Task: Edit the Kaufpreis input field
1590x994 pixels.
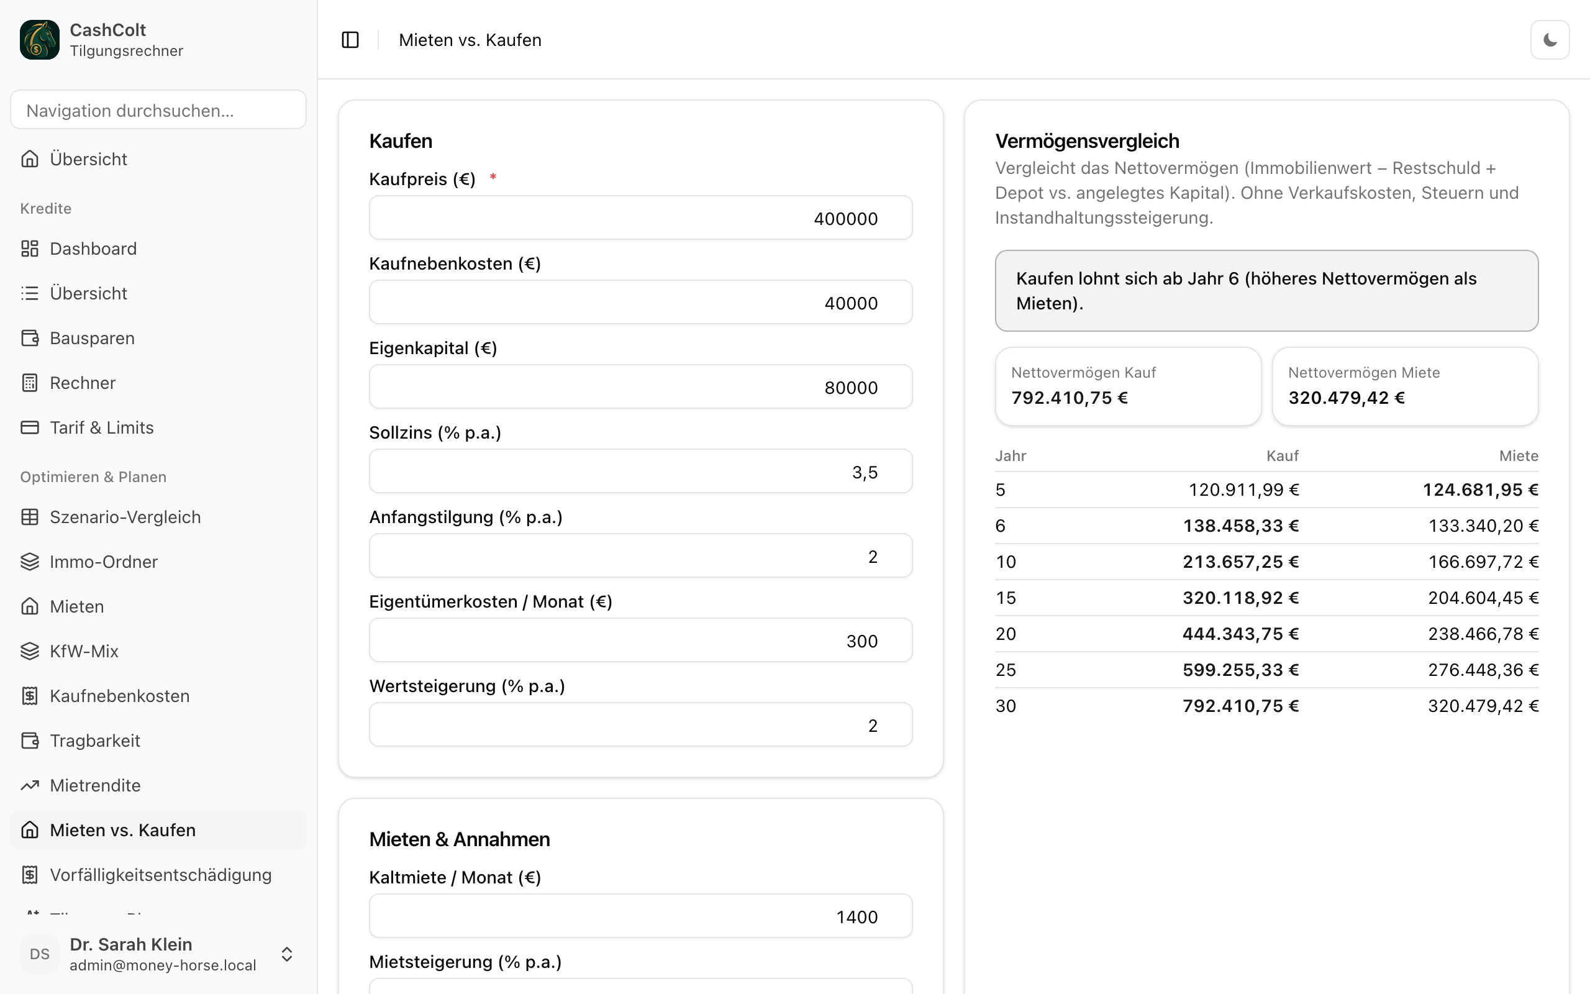Action: tap(640, 218)
